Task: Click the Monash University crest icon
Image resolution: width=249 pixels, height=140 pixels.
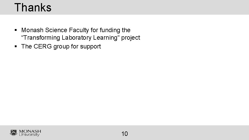Action: click(13, 133)
